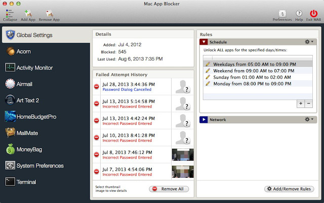Click red remove icon for Jul 28 attempt

point(97,86)
